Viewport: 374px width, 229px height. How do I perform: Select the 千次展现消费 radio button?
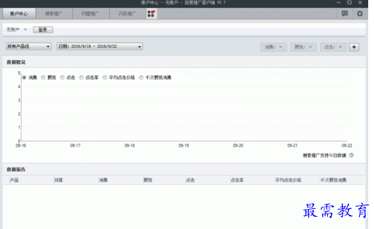tap(141, 77)
